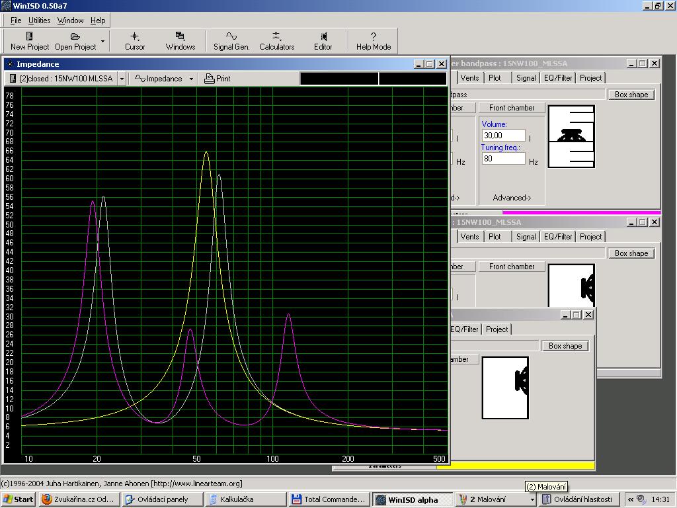This screenshot has width=677, height=508.
Task: Open the Utilities menu
Action: [39, 21]
